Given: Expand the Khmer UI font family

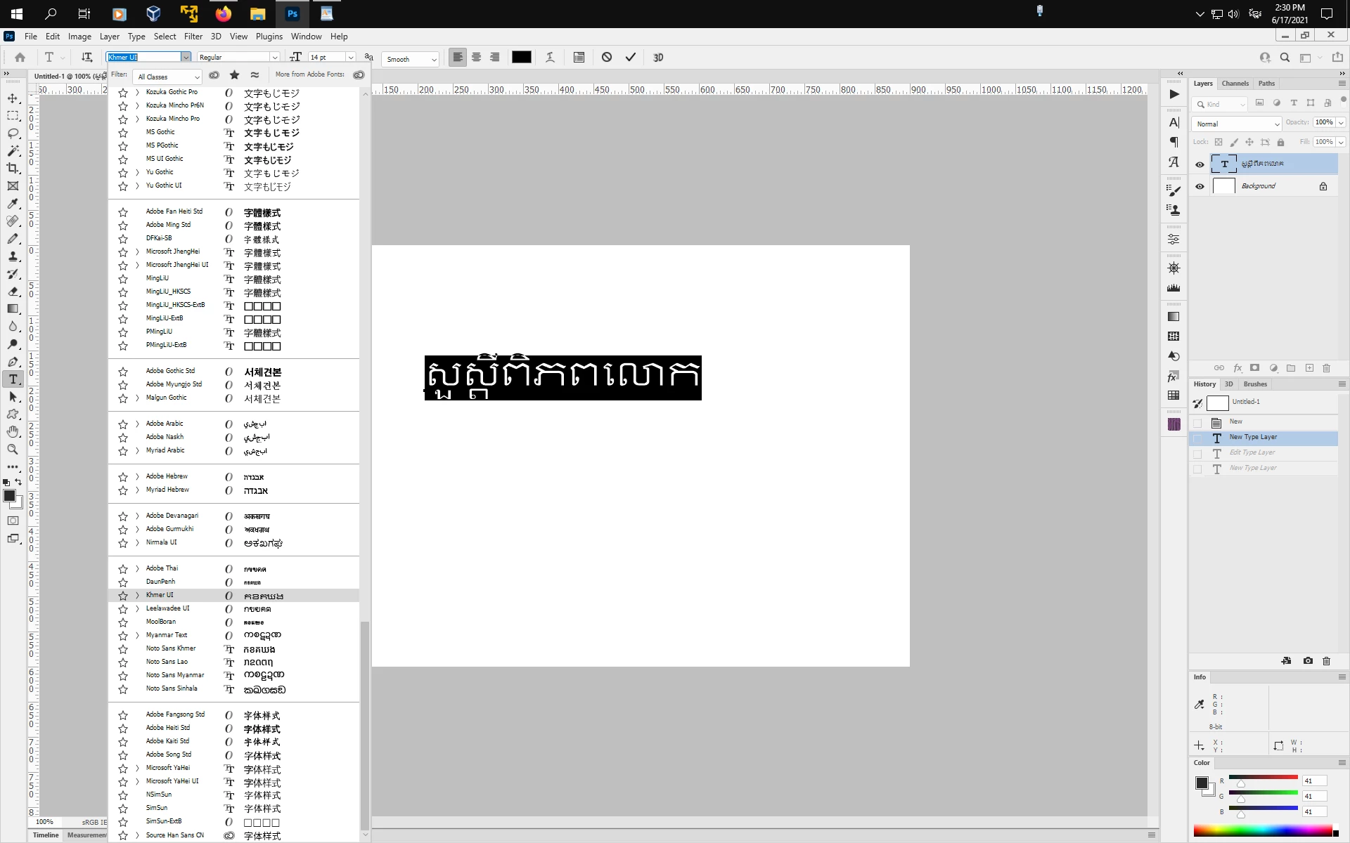Looking at the screenshot, I should point(137,596).
